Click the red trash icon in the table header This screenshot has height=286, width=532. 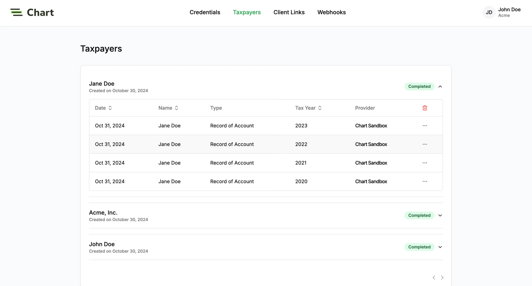click(x=425, y=108)
